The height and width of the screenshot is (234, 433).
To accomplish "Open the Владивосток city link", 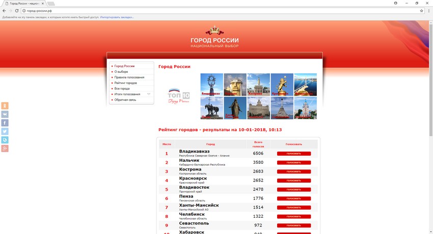I will 194,188.
